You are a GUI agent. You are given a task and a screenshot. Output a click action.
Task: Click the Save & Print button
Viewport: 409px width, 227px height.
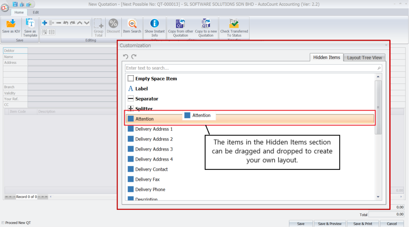click(x=363, y=224)
